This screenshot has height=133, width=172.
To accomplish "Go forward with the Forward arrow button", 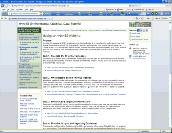I will [6, 5].
